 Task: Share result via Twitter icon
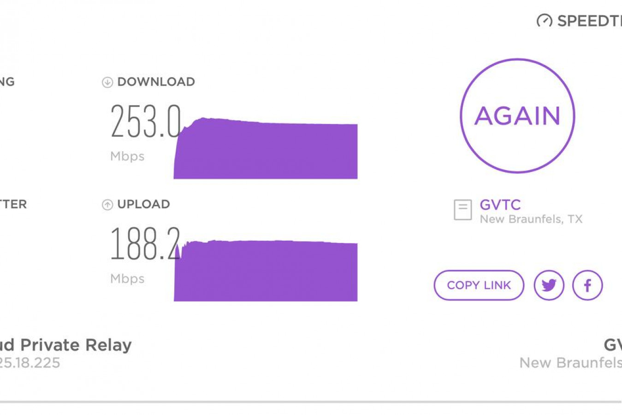click(x=549, y=285)
